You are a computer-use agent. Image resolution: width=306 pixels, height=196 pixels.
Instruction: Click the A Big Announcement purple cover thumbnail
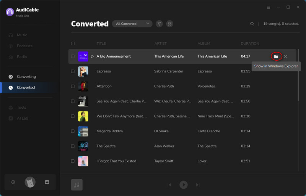(x=83, y=56)
